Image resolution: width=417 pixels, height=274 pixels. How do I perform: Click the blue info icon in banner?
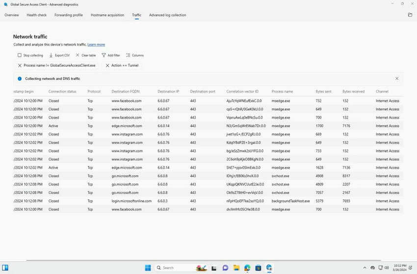[20, 78]
